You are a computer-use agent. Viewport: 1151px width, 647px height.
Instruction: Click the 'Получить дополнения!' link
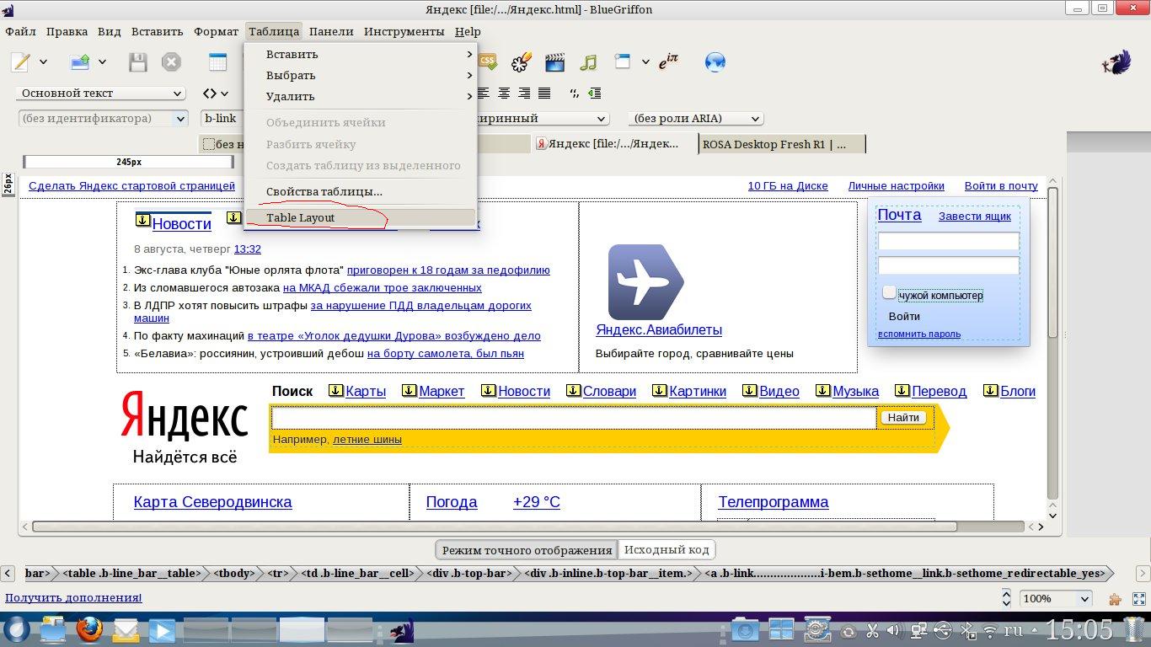point(73,598)
